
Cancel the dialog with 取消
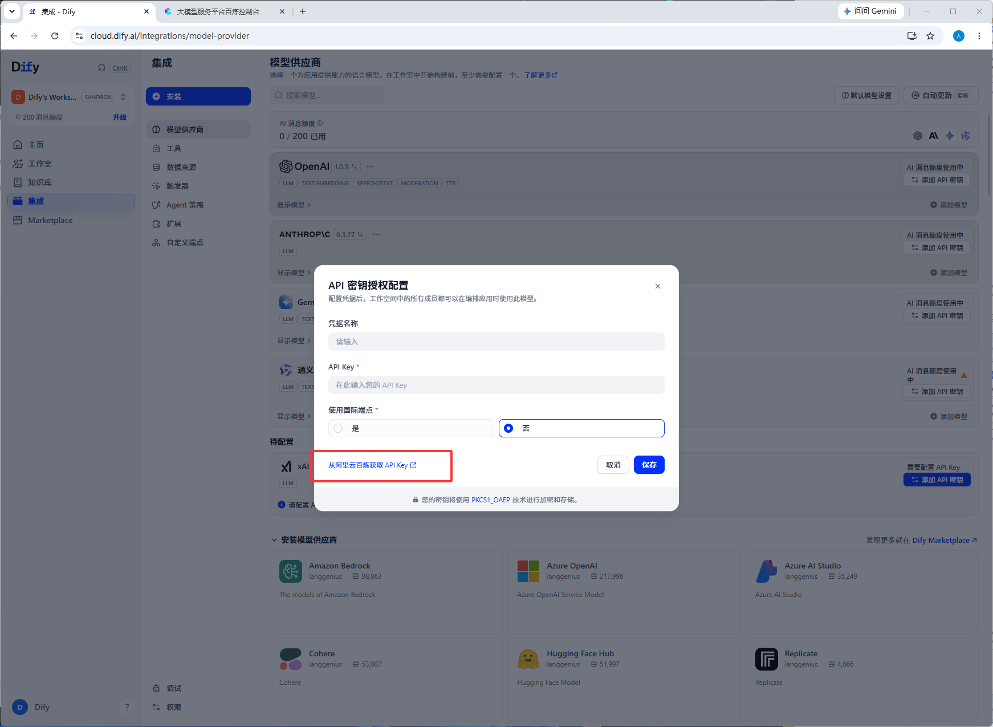click(613, 465)
